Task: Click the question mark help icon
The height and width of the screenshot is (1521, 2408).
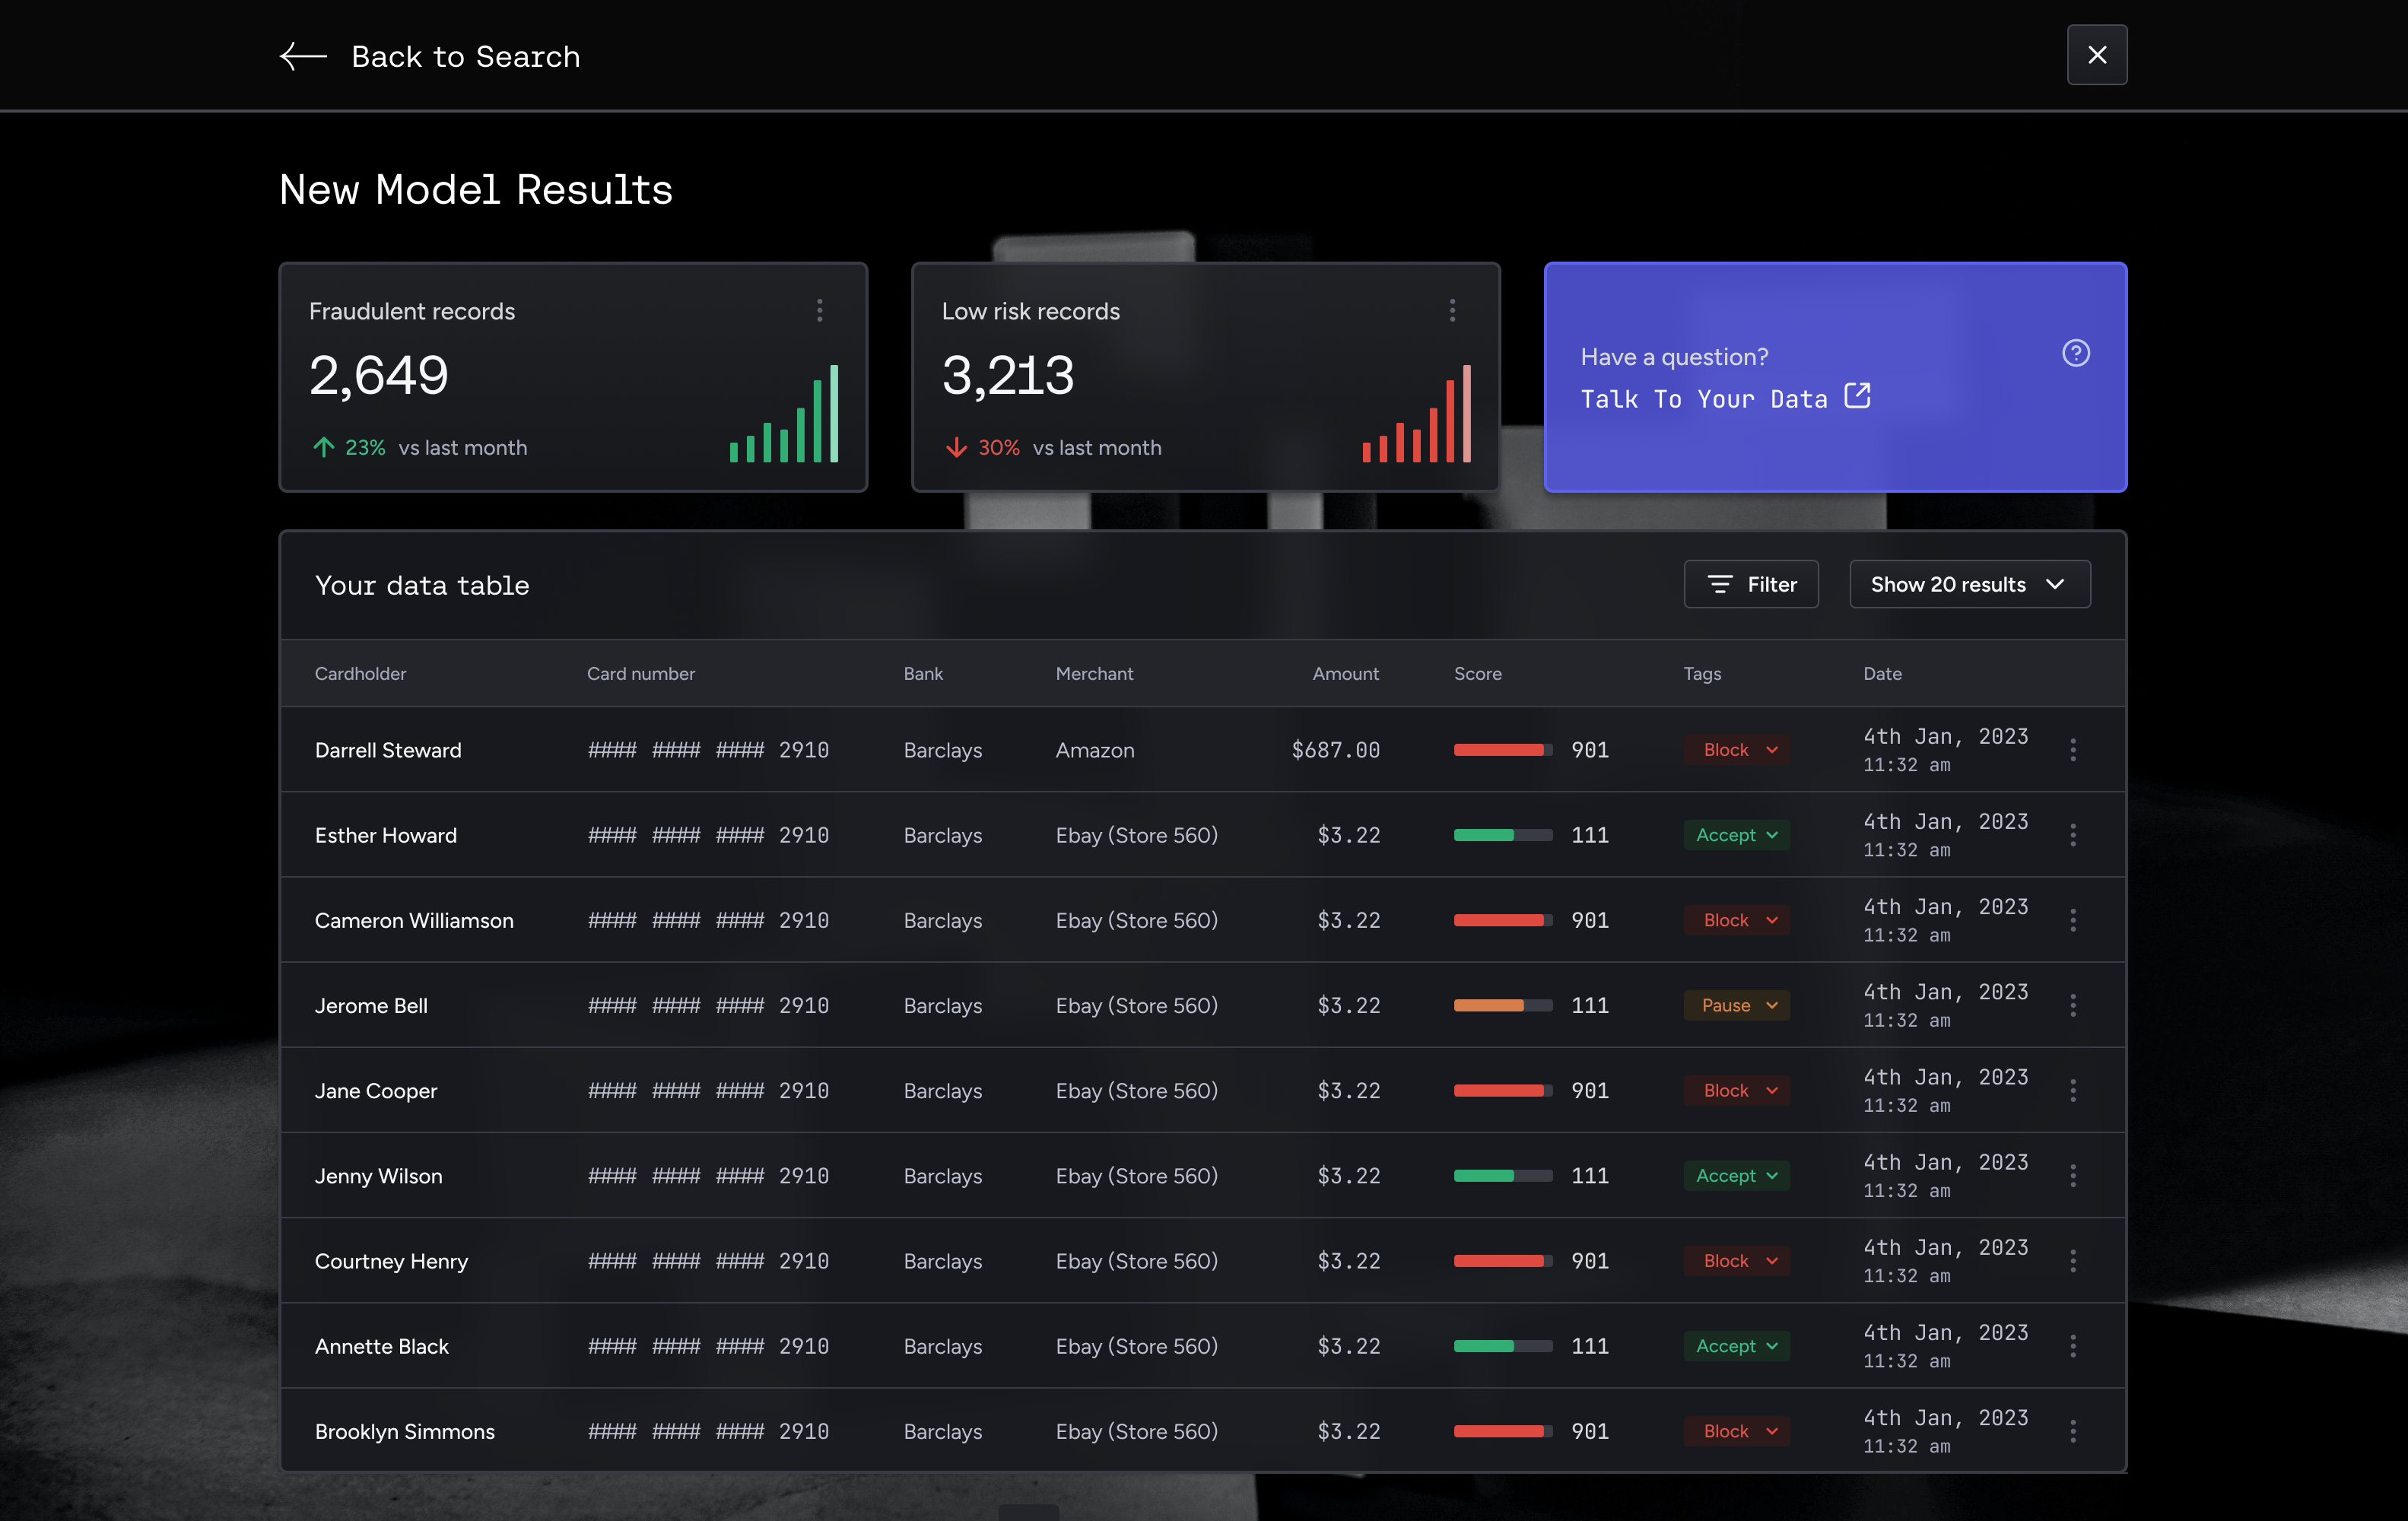Action: pos(2076,353)
